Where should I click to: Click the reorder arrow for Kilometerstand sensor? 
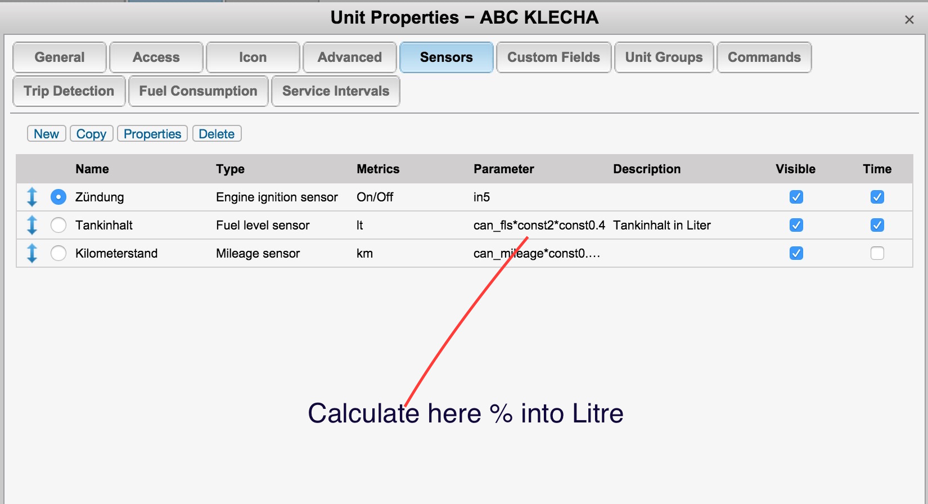pyautogui.click(x=32, y=253)
